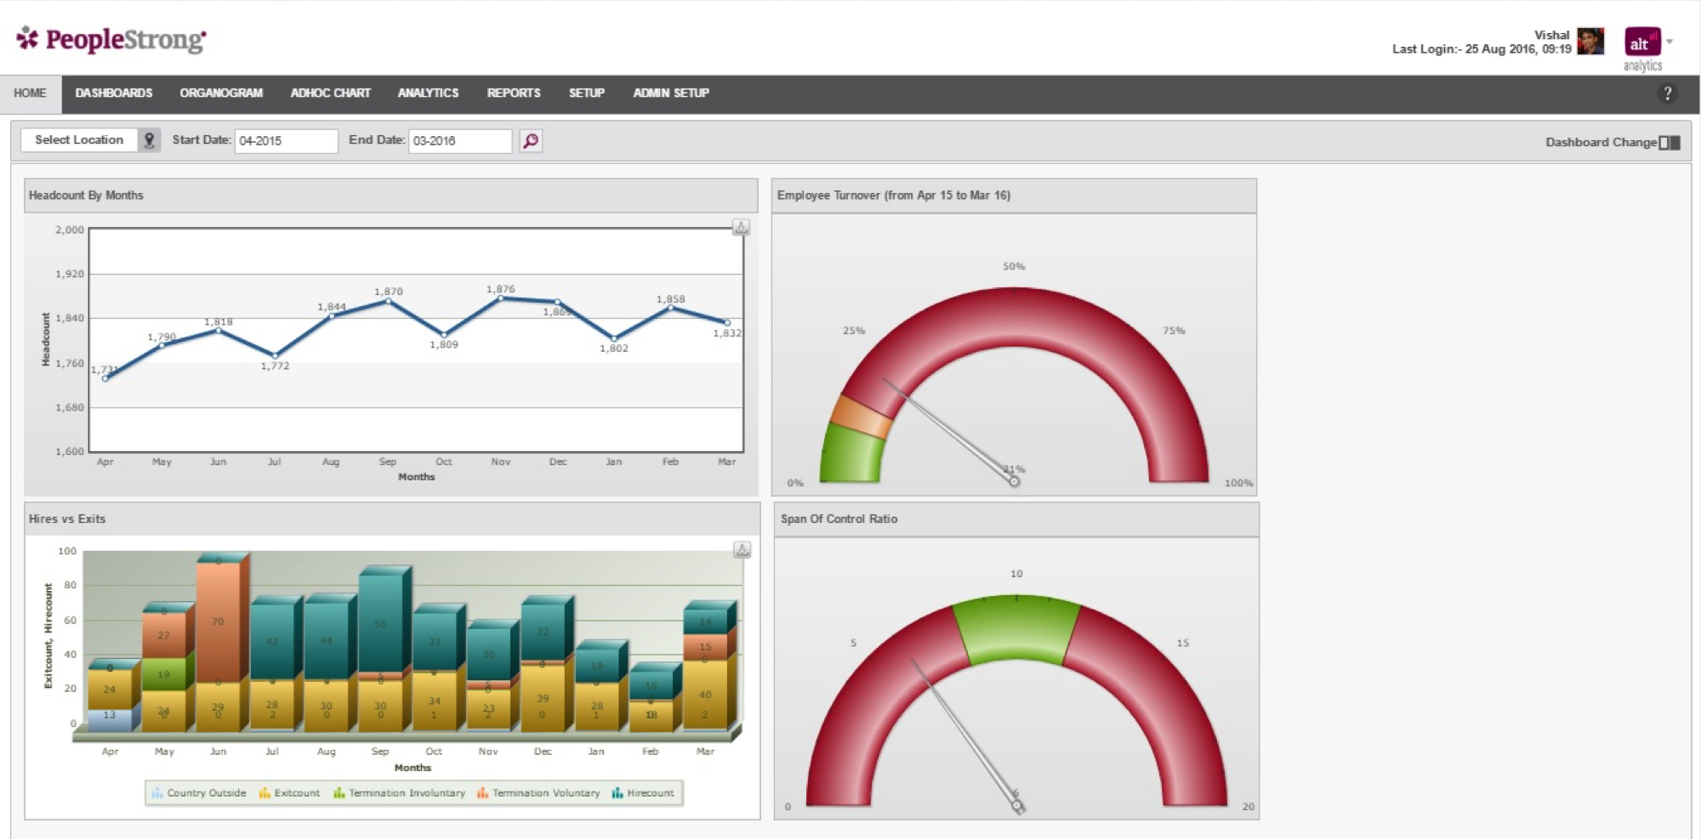Download the Headcount By Months chart
This screenshot has width=1701, height=840.
tap(741, 227)
